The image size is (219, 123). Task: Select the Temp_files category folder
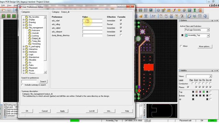tap(36, 41)
